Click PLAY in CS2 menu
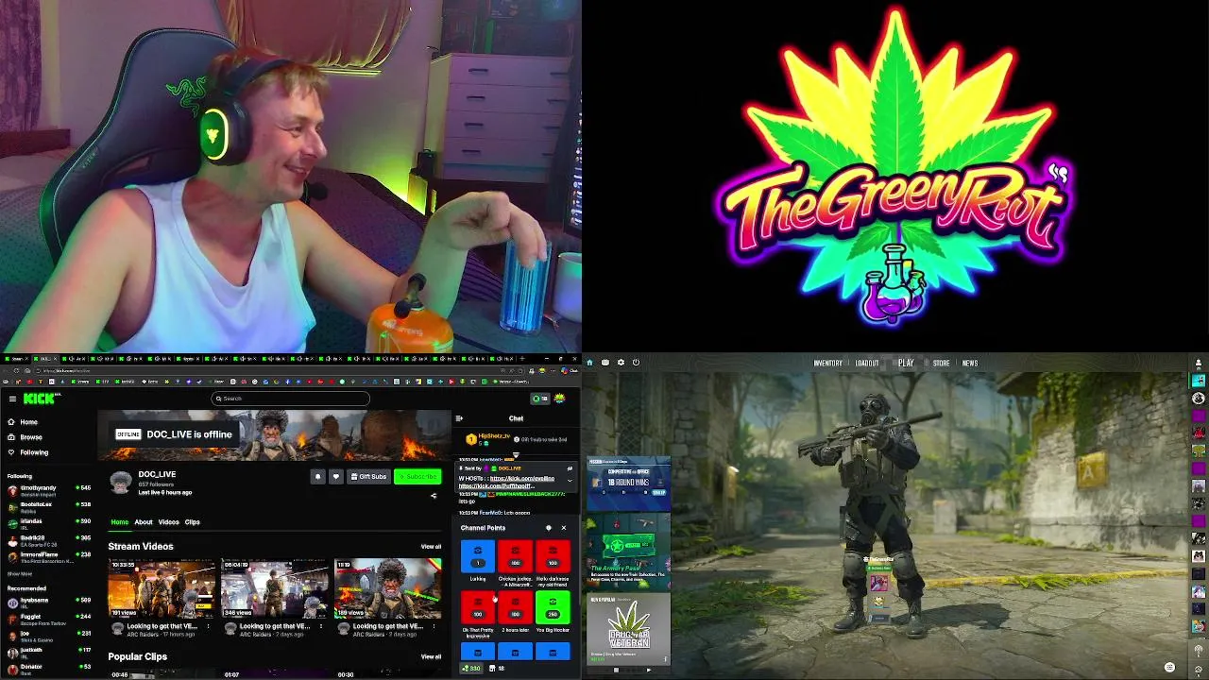 (906, 364)
